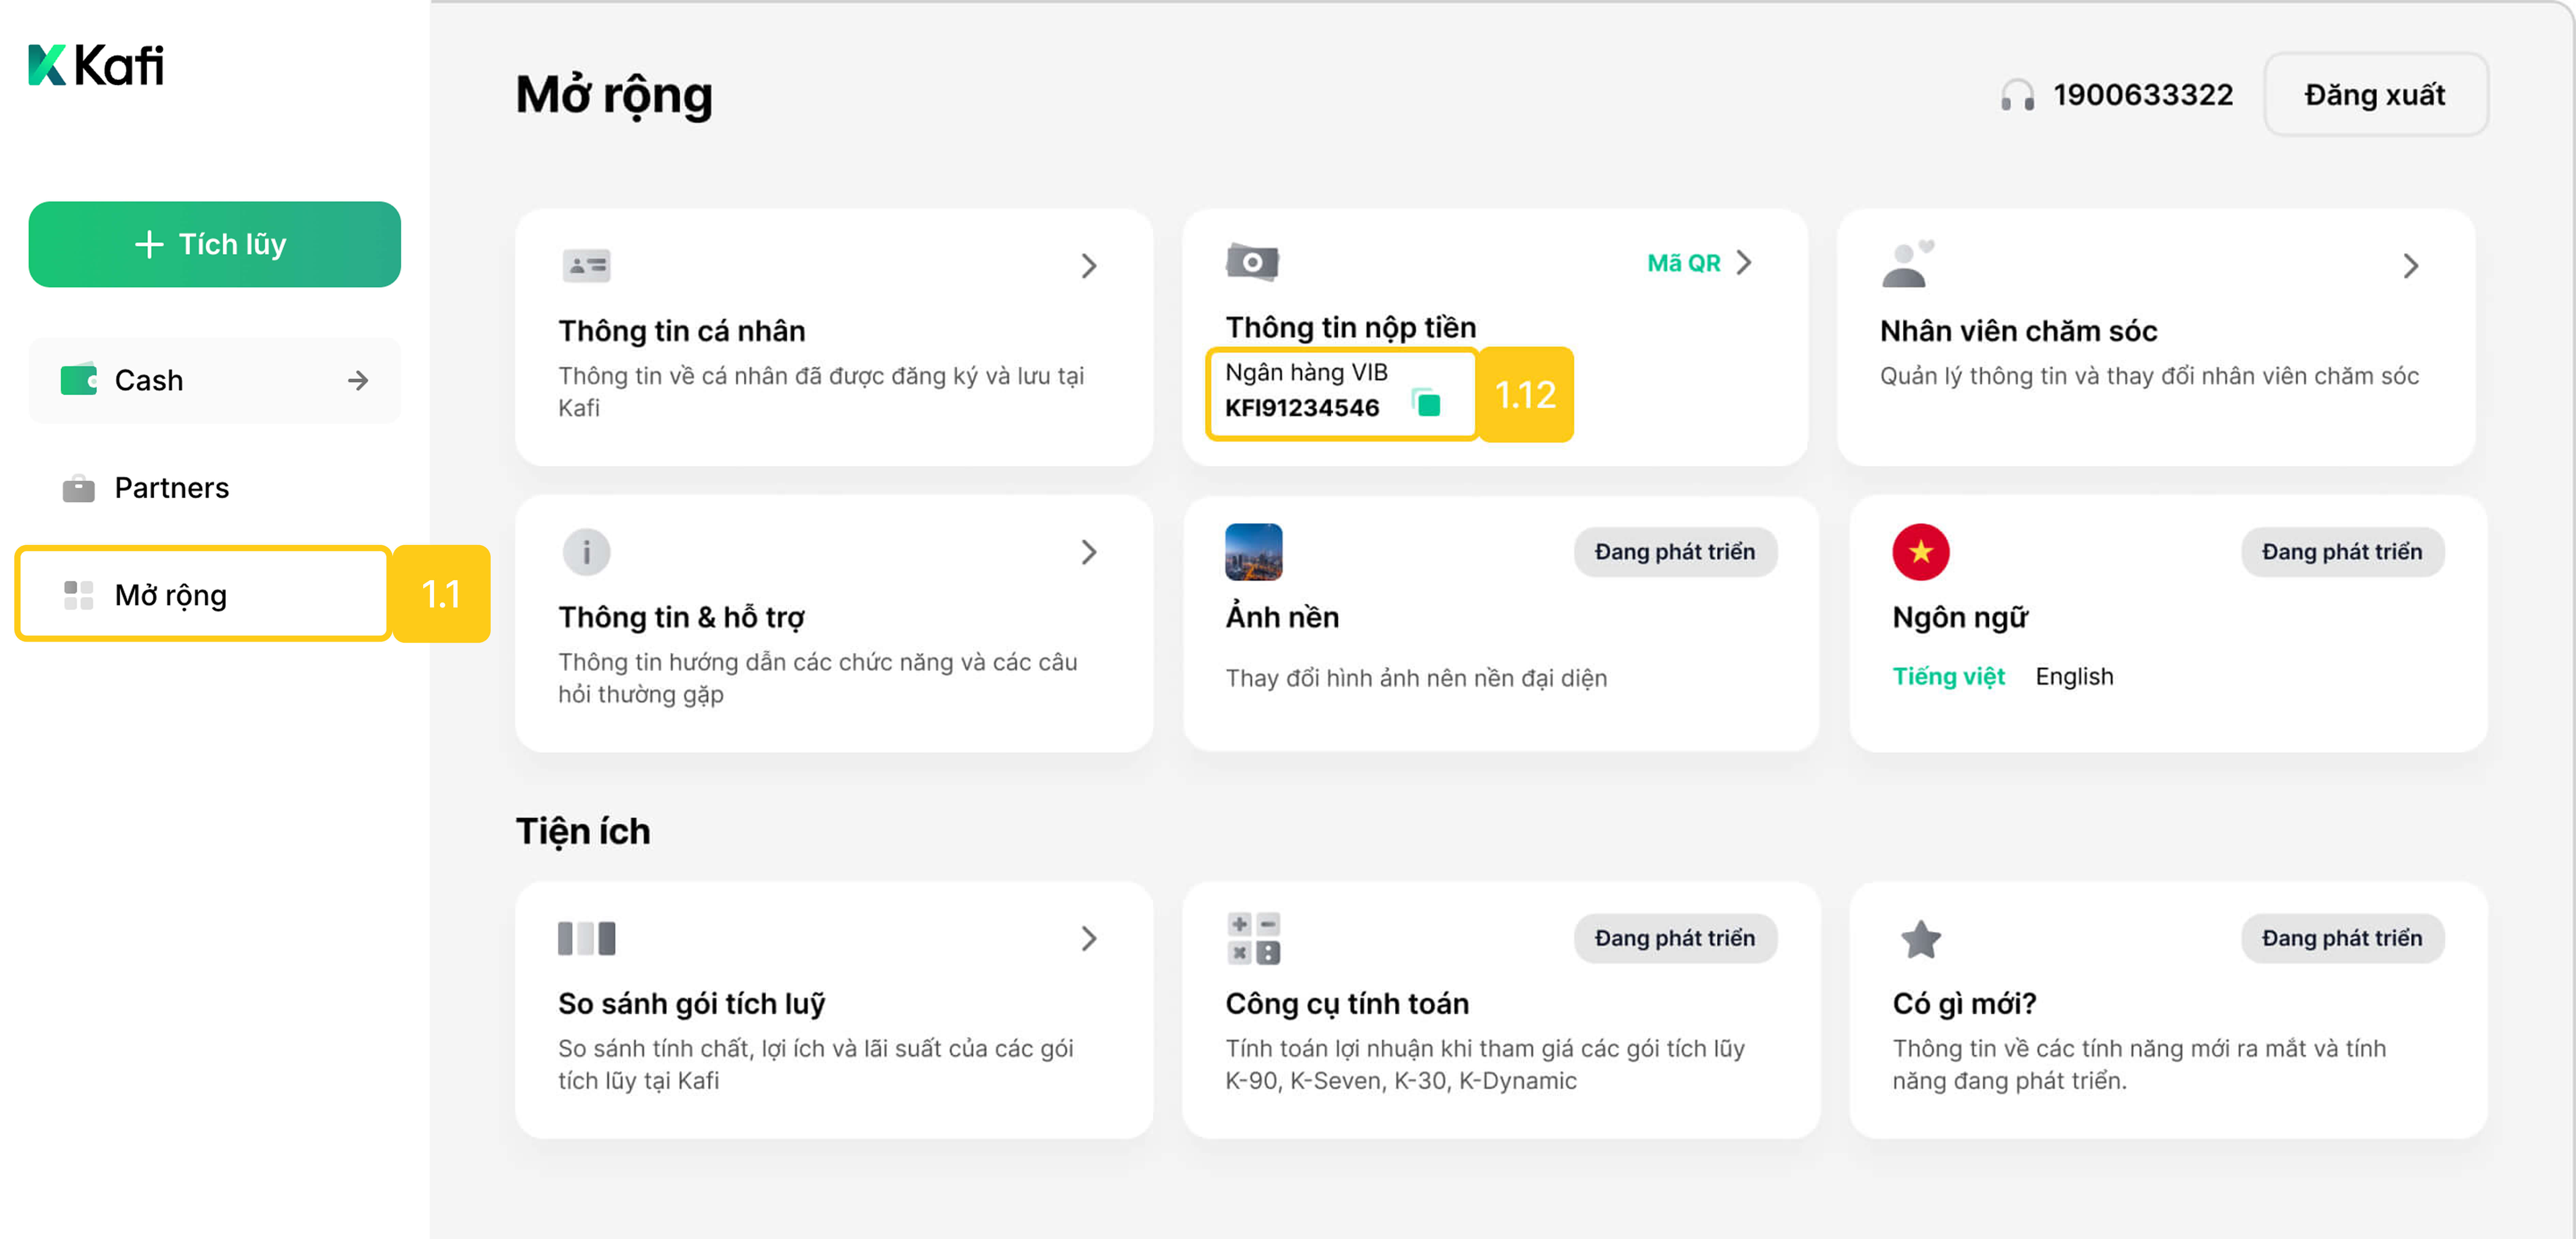The height and width of the screenshot is (1239, 2576).
Task: Click the hotline number 1900633322
Action: (x=2143, y=95)
